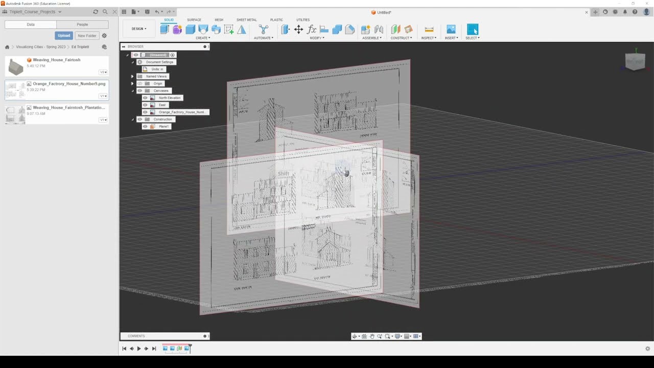Screen dimensions: 654x368
Task: Click the New Folder button
Action: click(x=87, y=36)
